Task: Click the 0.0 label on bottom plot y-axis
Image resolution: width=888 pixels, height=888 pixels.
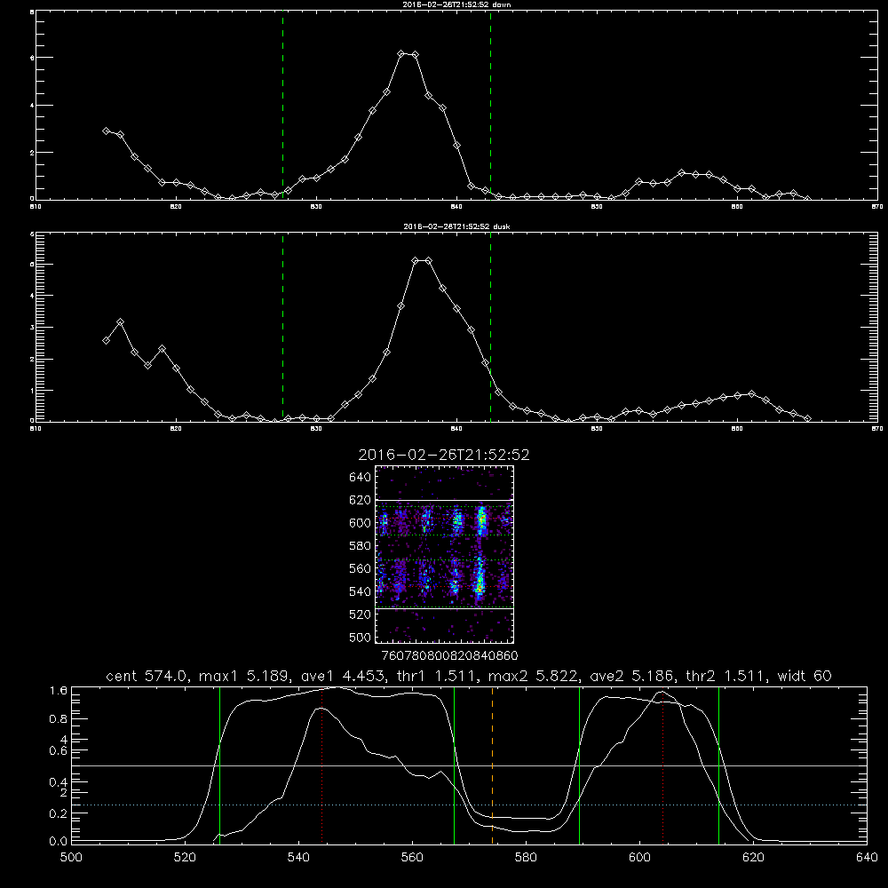Action: 59,842
